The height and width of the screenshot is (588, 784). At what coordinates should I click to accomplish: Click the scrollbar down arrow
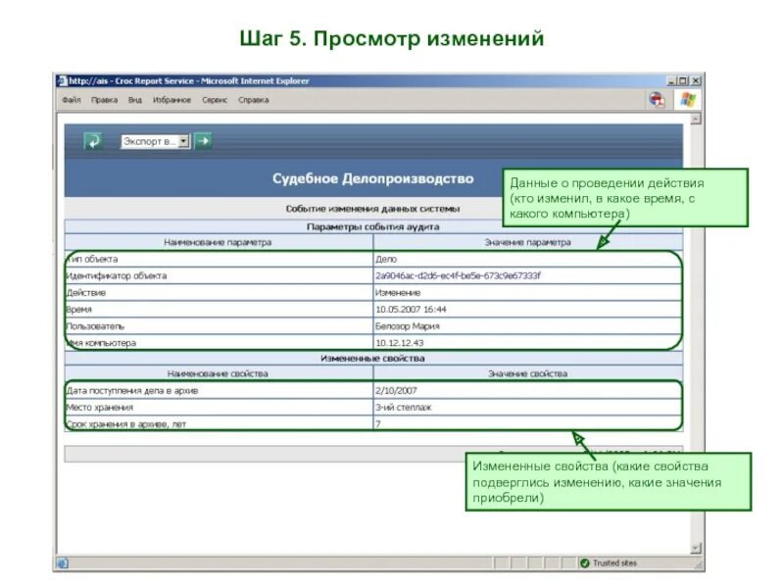(696, 549)
